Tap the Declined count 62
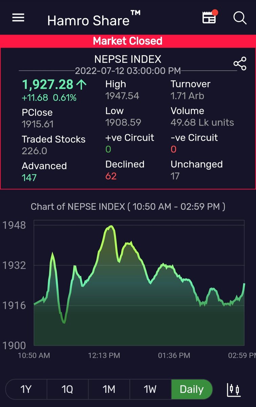This screenshot has height=407, width=256. 111,176
